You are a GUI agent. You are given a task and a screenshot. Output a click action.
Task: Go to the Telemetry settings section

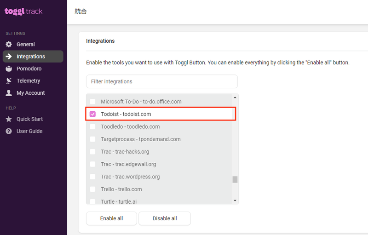tap(28, 80)
